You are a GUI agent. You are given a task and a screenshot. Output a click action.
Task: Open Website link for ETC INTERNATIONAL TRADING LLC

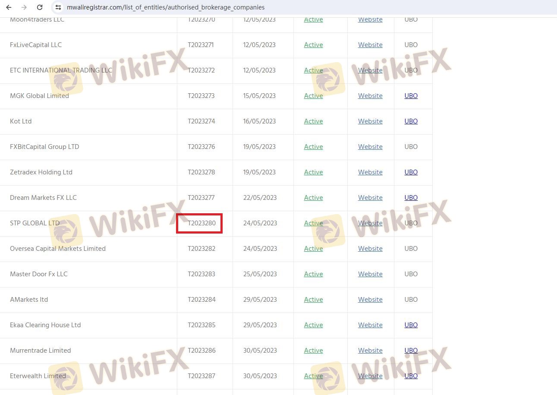[x=370, y=70]
